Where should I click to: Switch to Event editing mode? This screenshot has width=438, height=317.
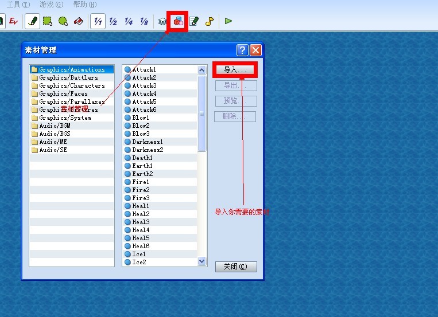[x=13, y=21]
